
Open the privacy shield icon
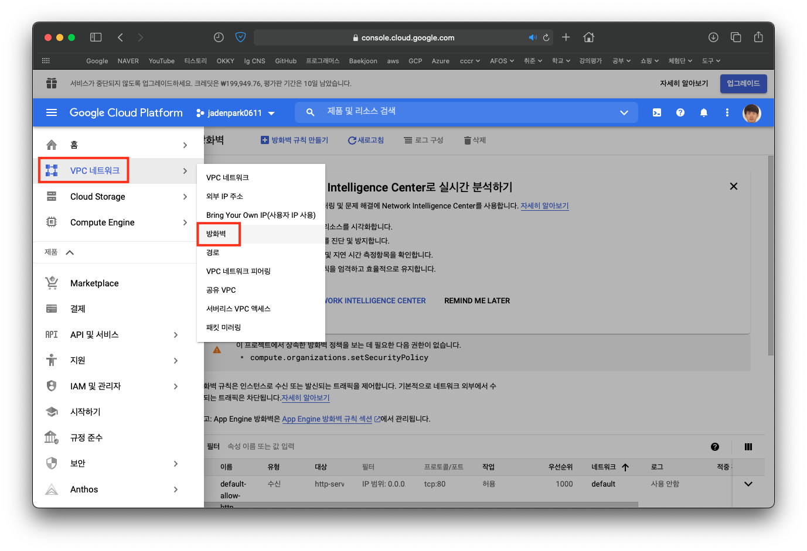[x=240, y=37]
